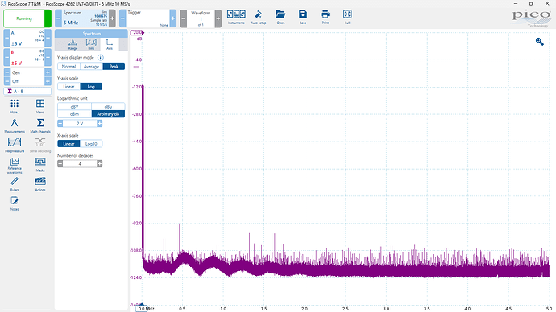The image size is (556, 312).
Task: Open the Trigger settings panel
Action: click(x=147, y=18)
